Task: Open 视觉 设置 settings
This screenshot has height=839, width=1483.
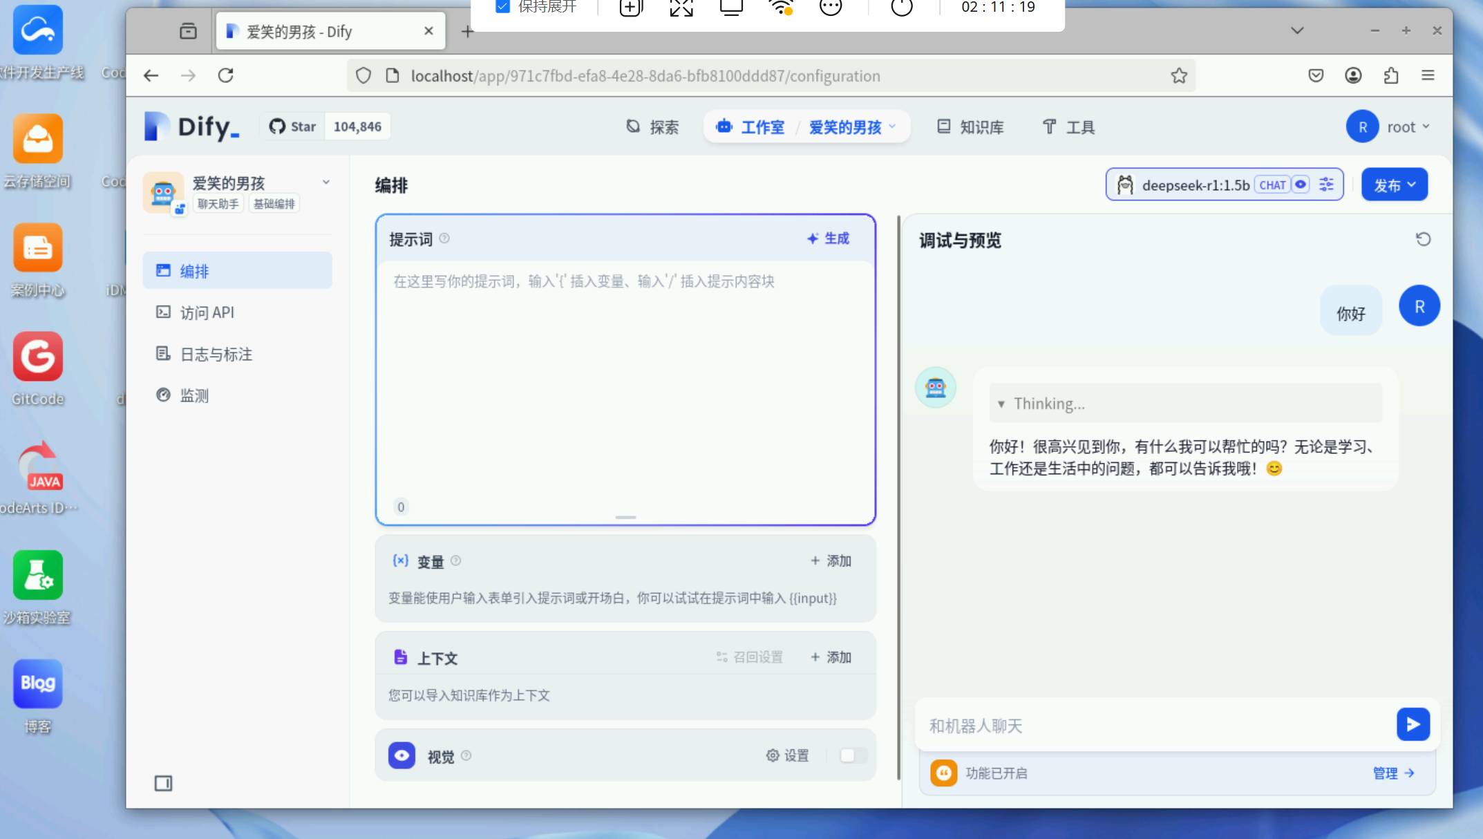Action: 787,755
